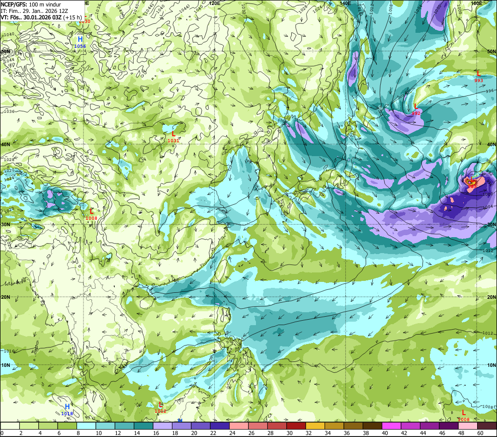
Task: Click the legend value label 60
Action: click(480, 433)
